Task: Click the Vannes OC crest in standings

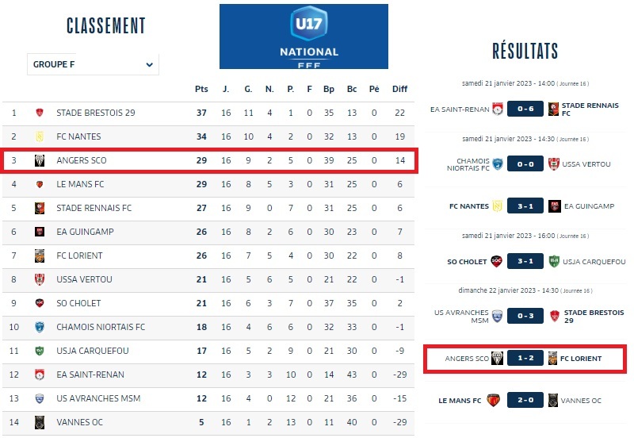Action: (39, 422)
